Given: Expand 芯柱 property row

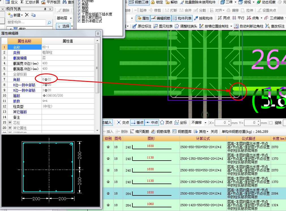Looking at the screenshot, I should pos(10,122).
